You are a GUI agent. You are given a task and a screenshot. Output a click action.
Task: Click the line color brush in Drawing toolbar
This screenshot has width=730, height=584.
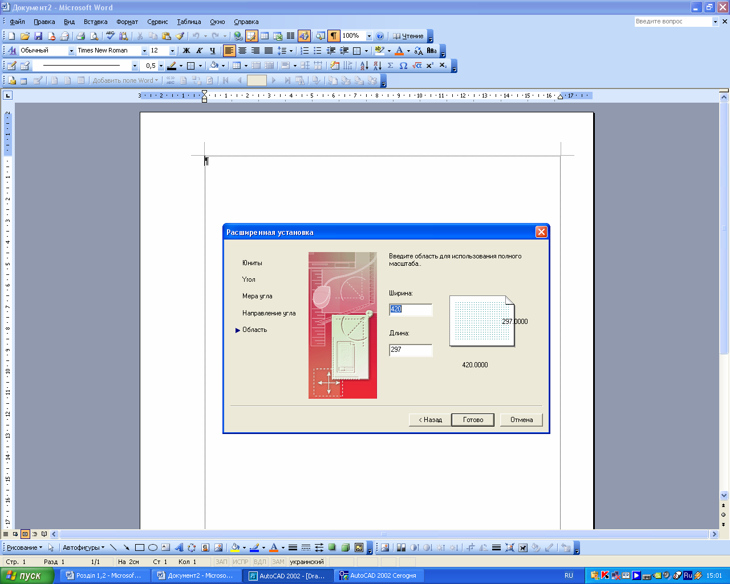click(x=254, y=547)
